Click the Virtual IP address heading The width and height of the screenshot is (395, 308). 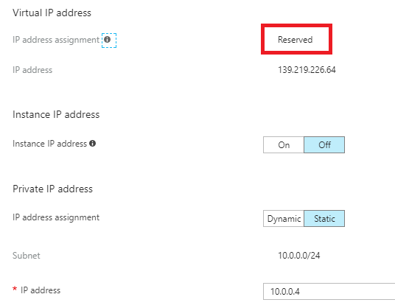tap(52, 13)
